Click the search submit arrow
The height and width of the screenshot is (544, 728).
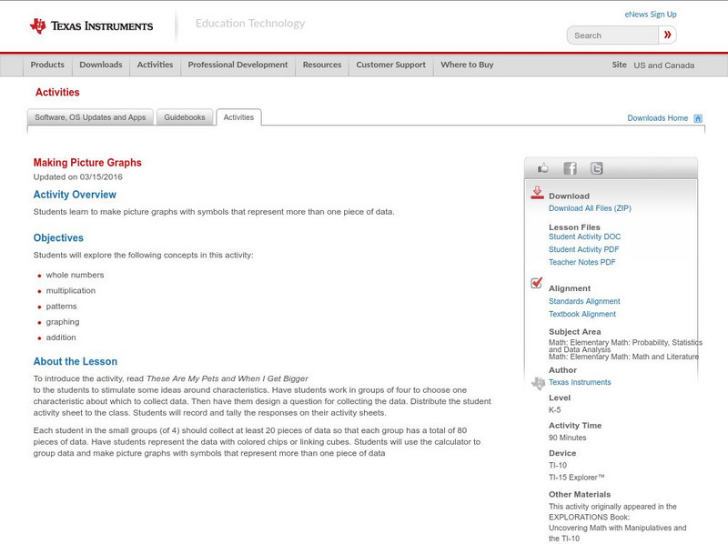[x=667, y=35]
